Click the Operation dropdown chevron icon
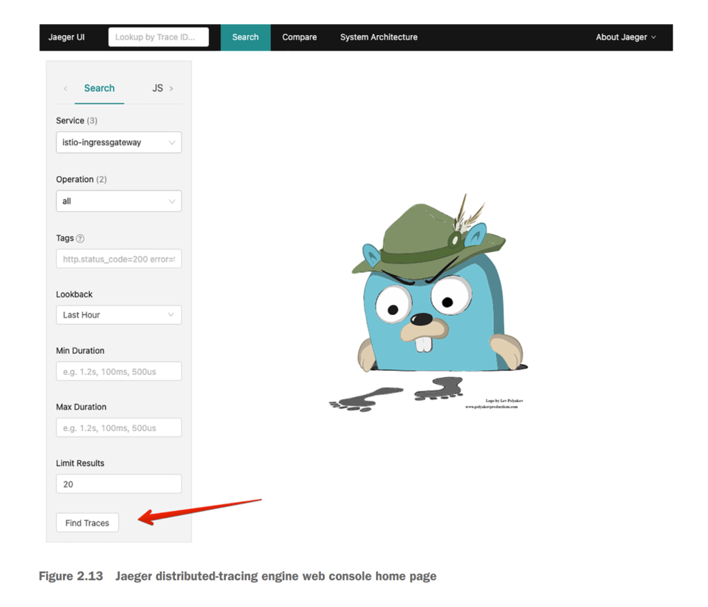708x607 pixels. [171, 202]
